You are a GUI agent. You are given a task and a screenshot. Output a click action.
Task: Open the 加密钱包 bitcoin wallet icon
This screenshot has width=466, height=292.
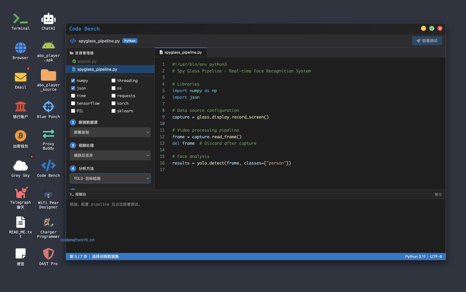pos(20,139)
